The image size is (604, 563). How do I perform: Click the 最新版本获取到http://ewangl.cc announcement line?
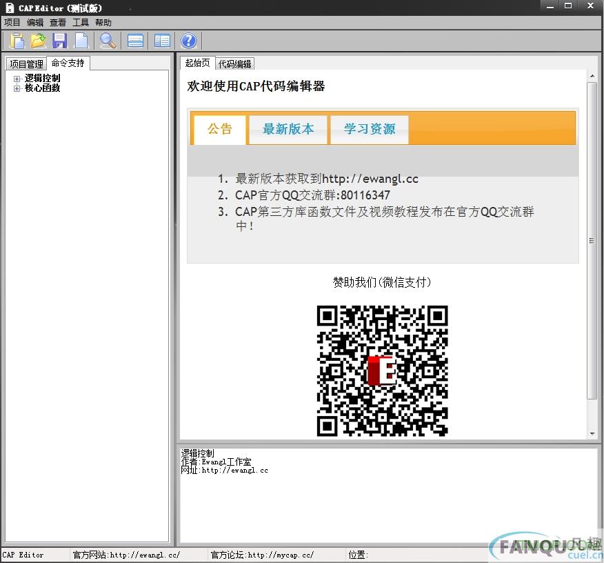point(326,179)
